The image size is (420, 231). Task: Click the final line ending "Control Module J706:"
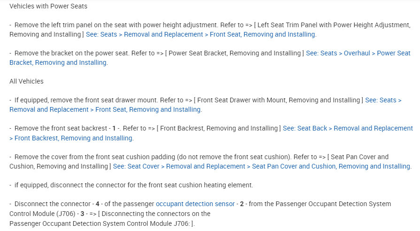101,223
